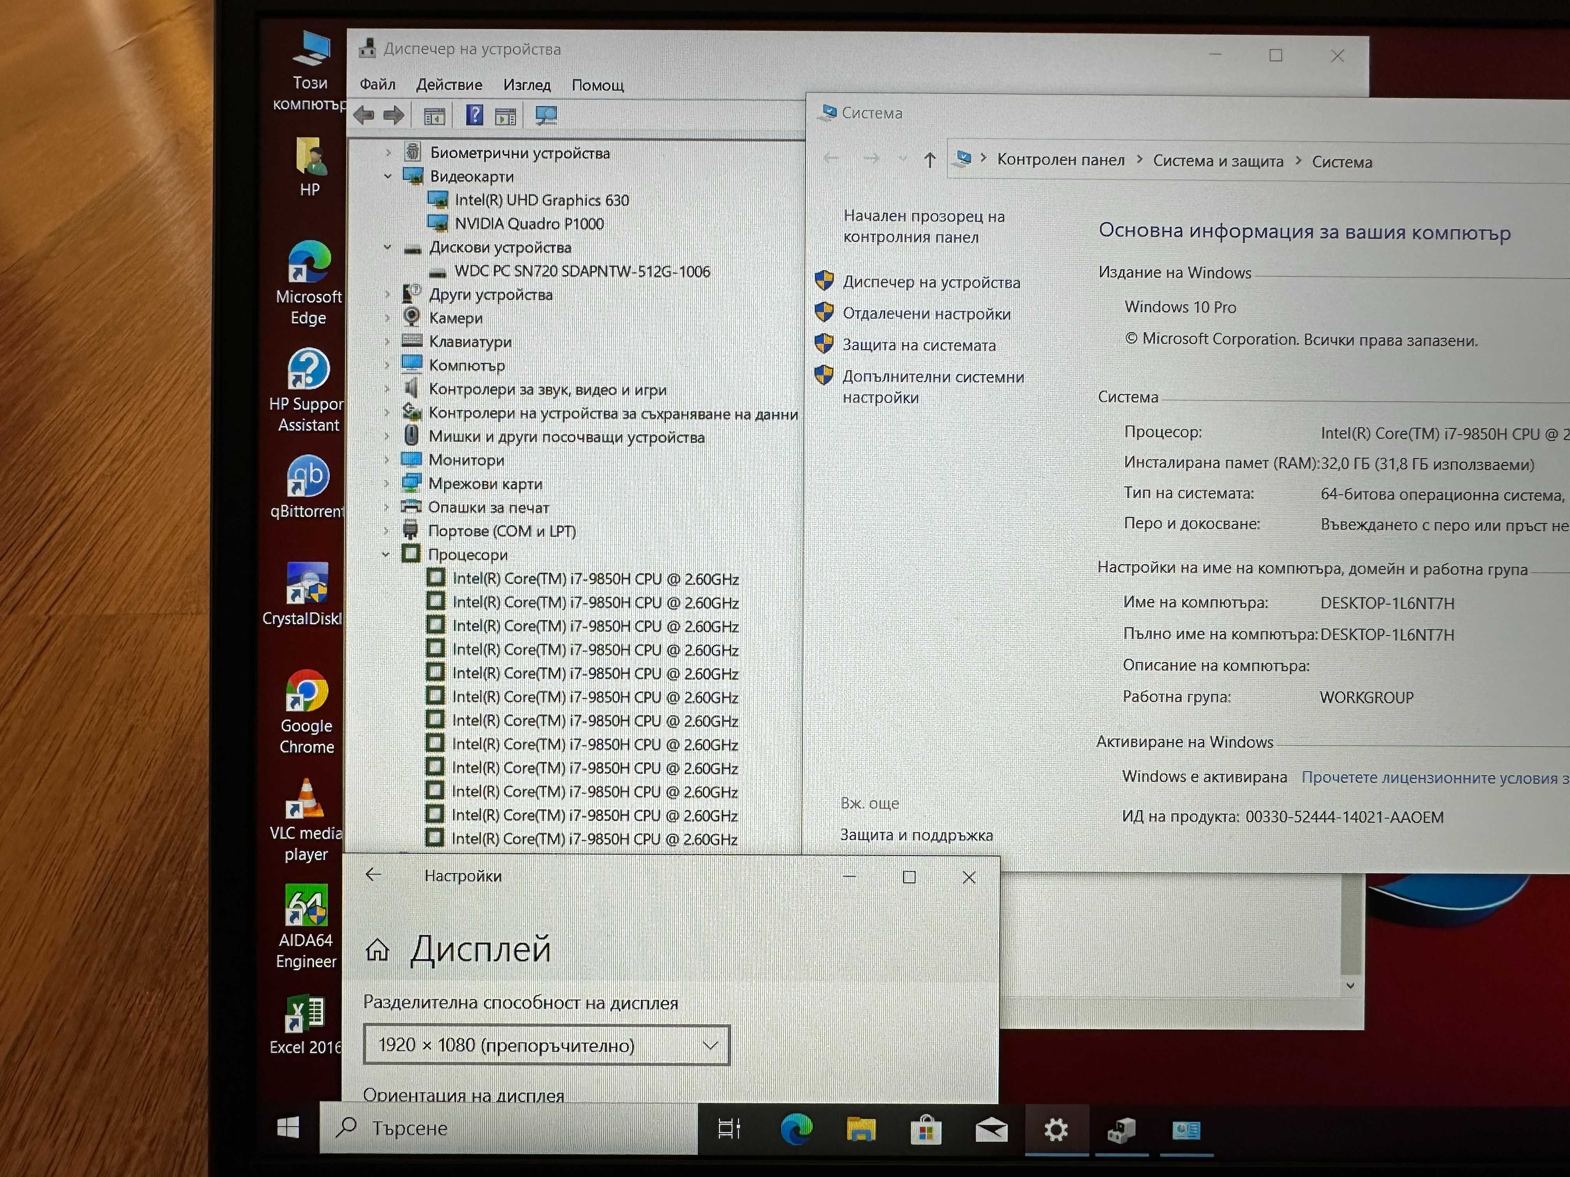Image resolution: width=1570 pixels, height=1177 pixels.
Task: Open Mail from the taskbar
Action: [991, 1130]
